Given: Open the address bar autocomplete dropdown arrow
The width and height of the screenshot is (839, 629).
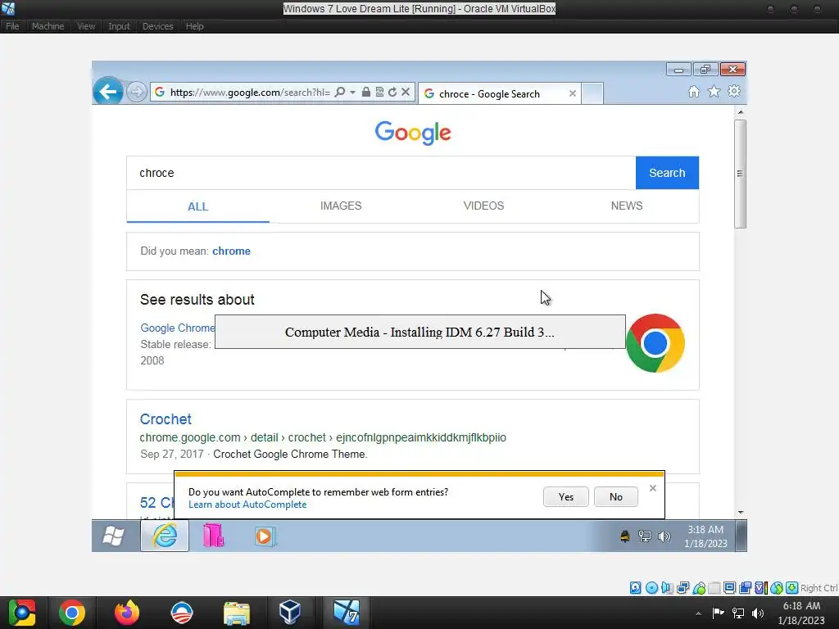Looking at the screenshot, I should [x=352, y=93].
